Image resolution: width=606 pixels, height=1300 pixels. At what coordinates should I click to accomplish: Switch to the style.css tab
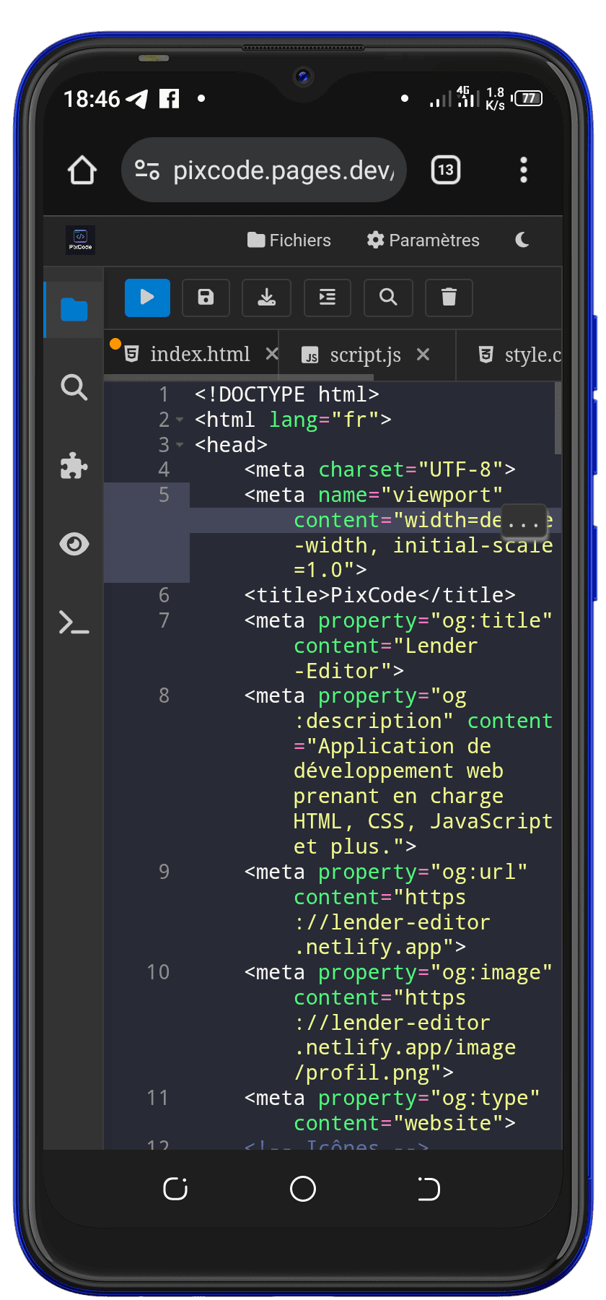pyautogui.click(x=519, y=355)
